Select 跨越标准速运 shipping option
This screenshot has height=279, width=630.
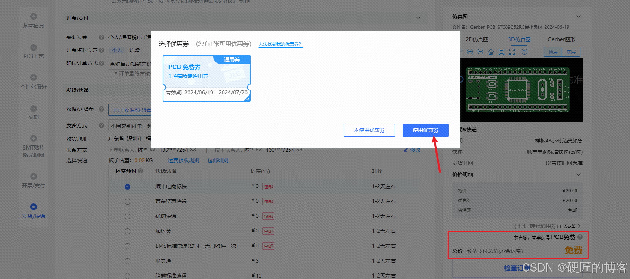tap(127, 276)
